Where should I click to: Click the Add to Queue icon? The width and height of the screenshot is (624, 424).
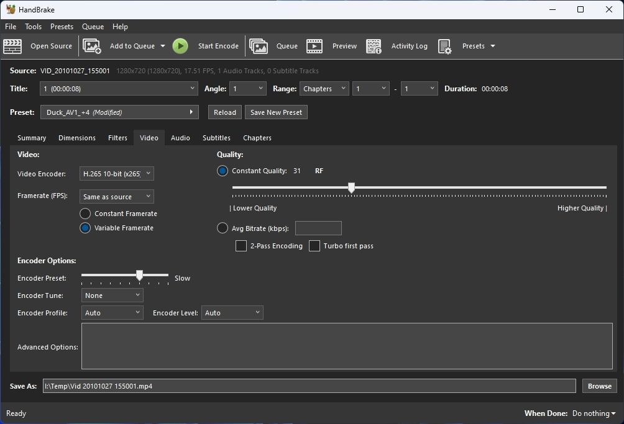tap(92, 46)
